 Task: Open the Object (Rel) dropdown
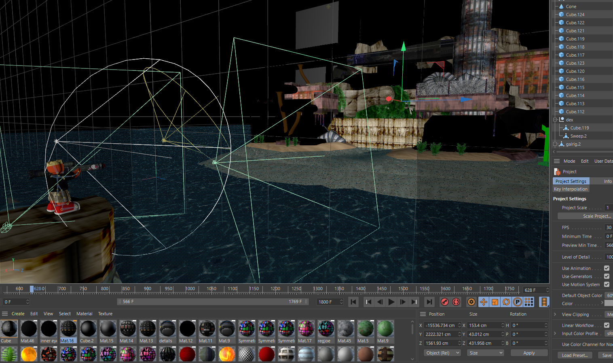tap(443, 353)
